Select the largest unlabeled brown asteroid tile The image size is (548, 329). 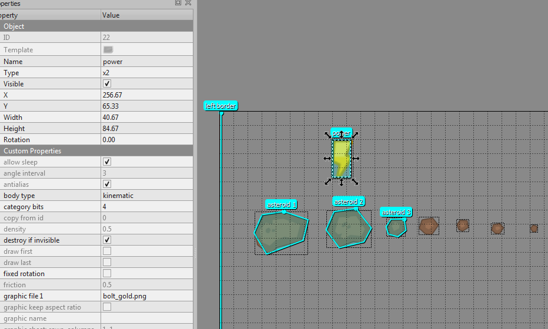point(429,226)
